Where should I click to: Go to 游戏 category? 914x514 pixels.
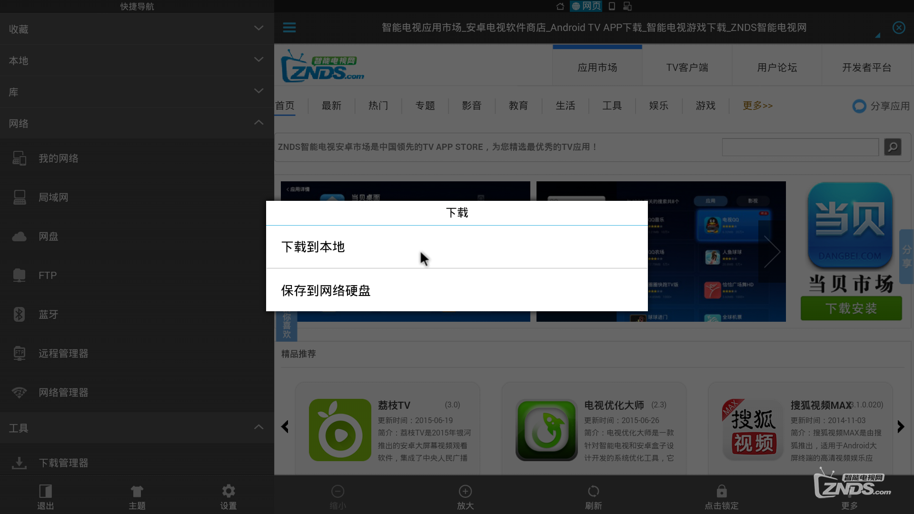705,106
